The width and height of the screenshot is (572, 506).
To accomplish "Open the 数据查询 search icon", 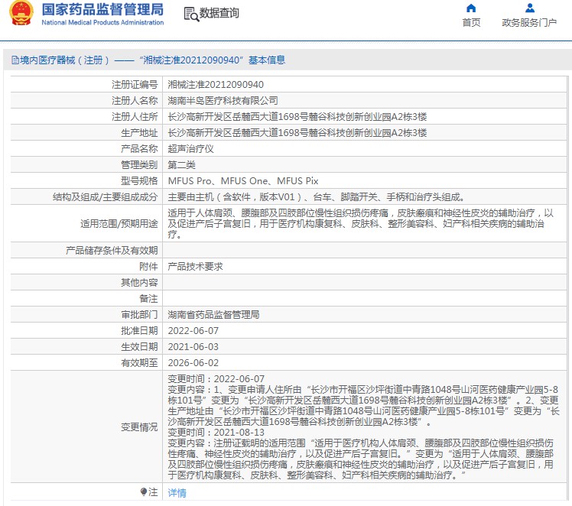I will click(191, 15).
